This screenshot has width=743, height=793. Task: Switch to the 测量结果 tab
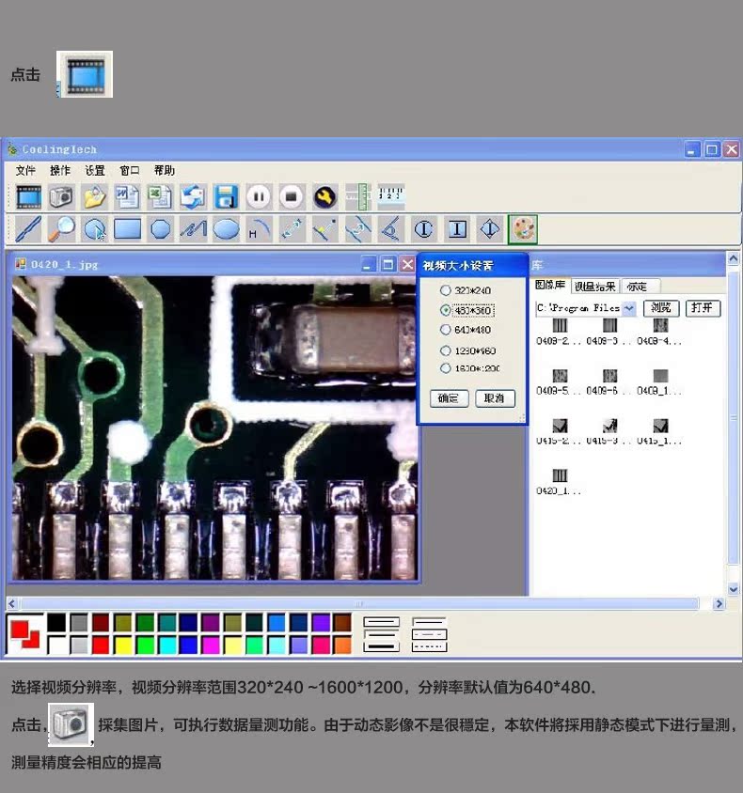pyautogui.click(x=594, y=287)
